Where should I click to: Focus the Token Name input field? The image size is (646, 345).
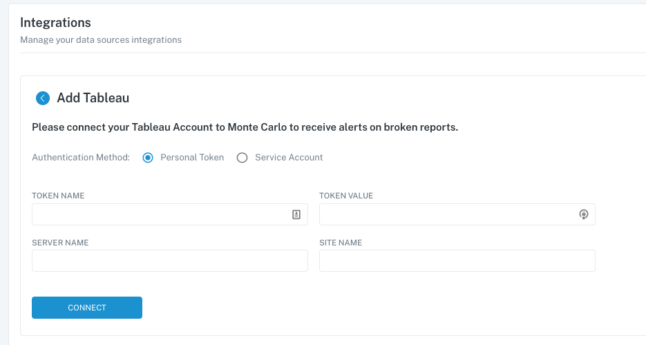[160, 215]
